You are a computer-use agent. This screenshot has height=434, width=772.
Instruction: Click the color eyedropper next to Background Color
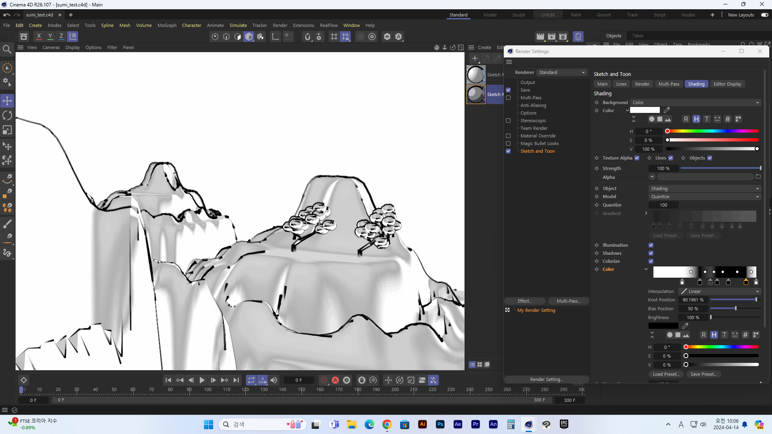[667, 110]
